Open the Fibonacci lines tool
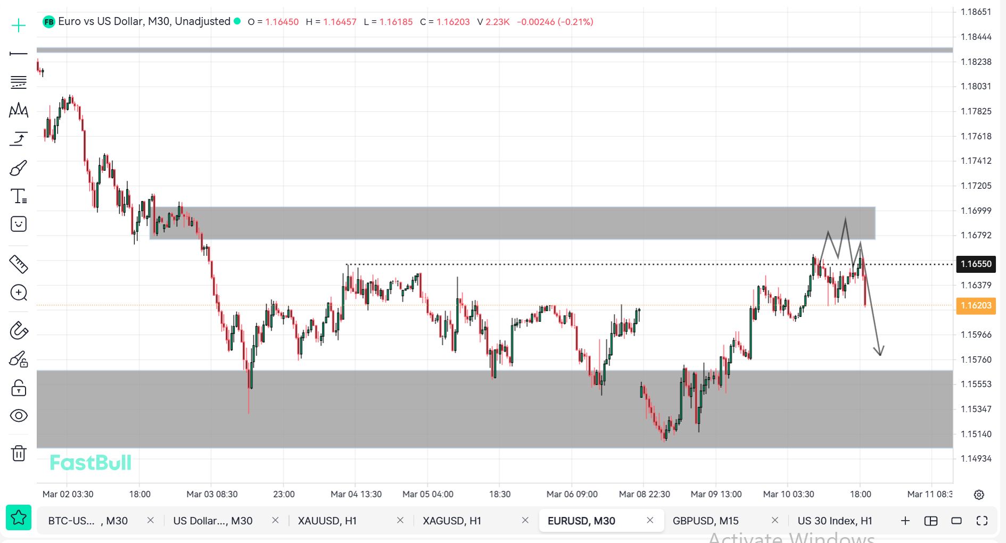 (x=19, y=82)
